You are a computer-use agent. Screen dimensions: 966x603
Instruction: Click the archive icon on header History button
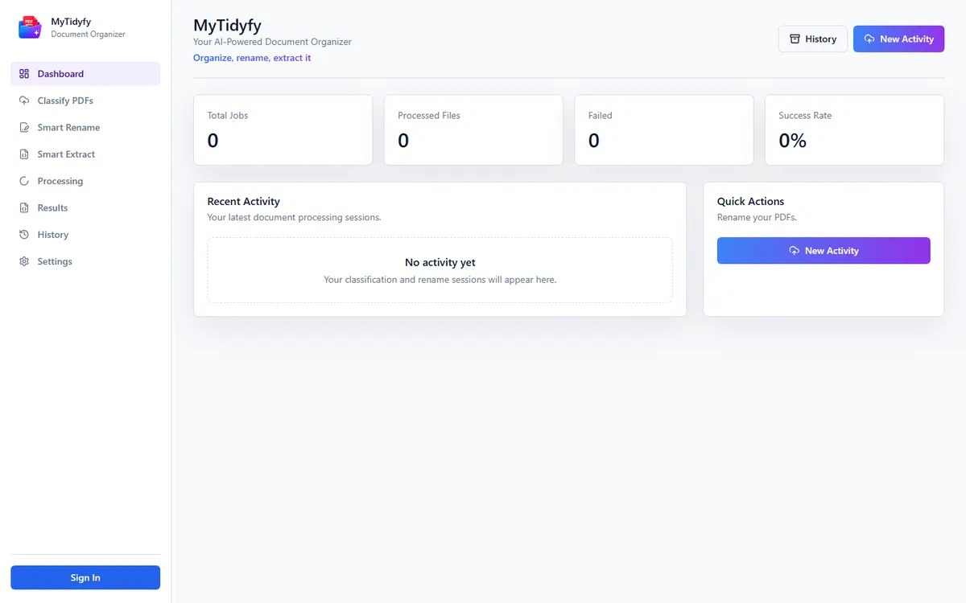pyautogui.click(x=795, y=39)
